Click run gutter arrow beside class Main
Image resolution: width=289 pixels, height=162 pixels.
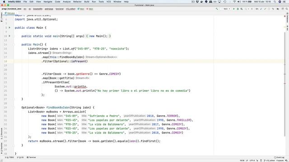[9, 27]
